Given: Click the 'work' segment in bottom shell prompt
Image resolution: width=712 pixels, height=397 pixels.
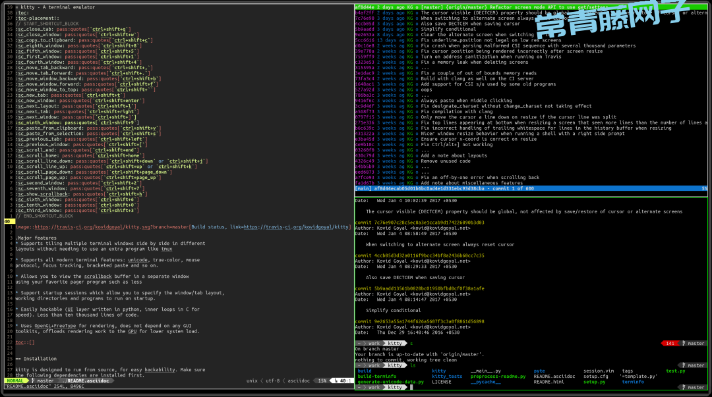Looking at the screenshot, I should pos(374,387).
